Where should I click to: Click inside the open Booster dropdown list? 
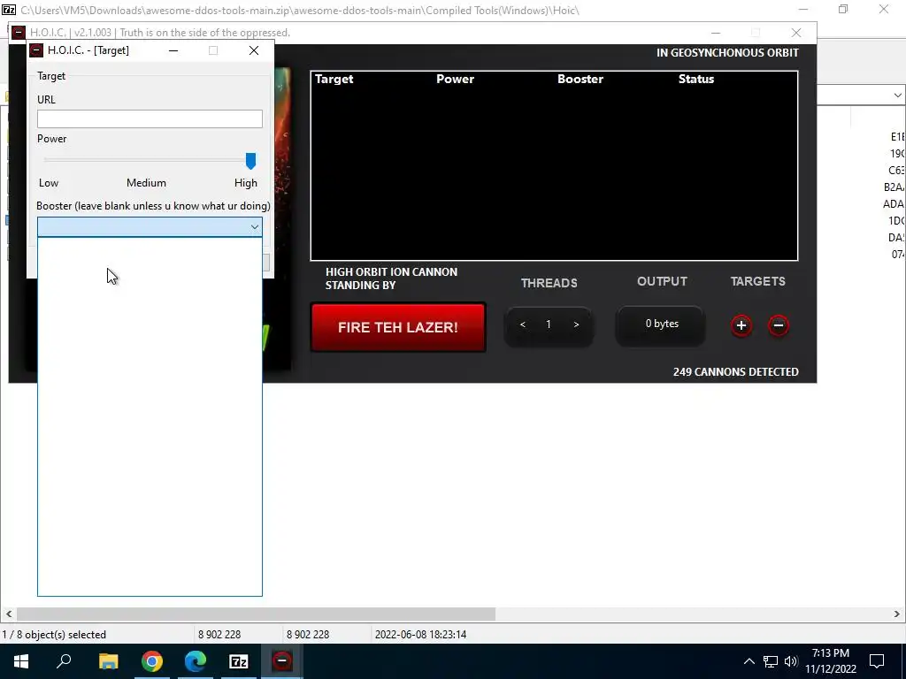(150, 416)
